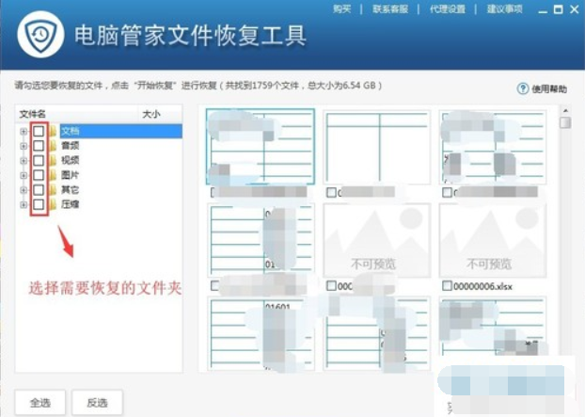
Task: Expand the 压缩 tree node
Action: click(x=23, y=204)
